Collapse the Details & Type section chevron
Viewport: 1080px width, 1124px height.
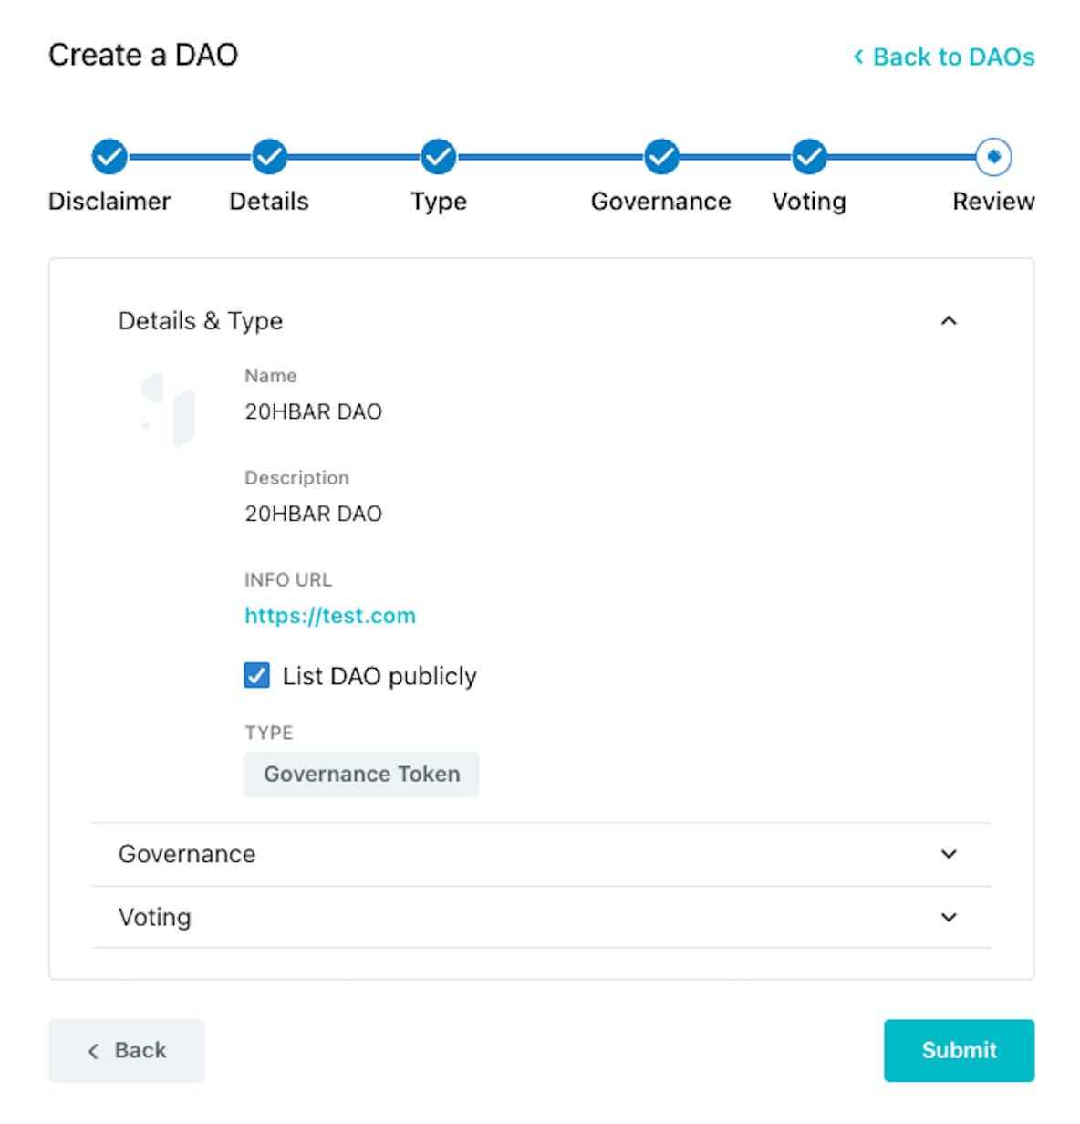coord(949,320)
